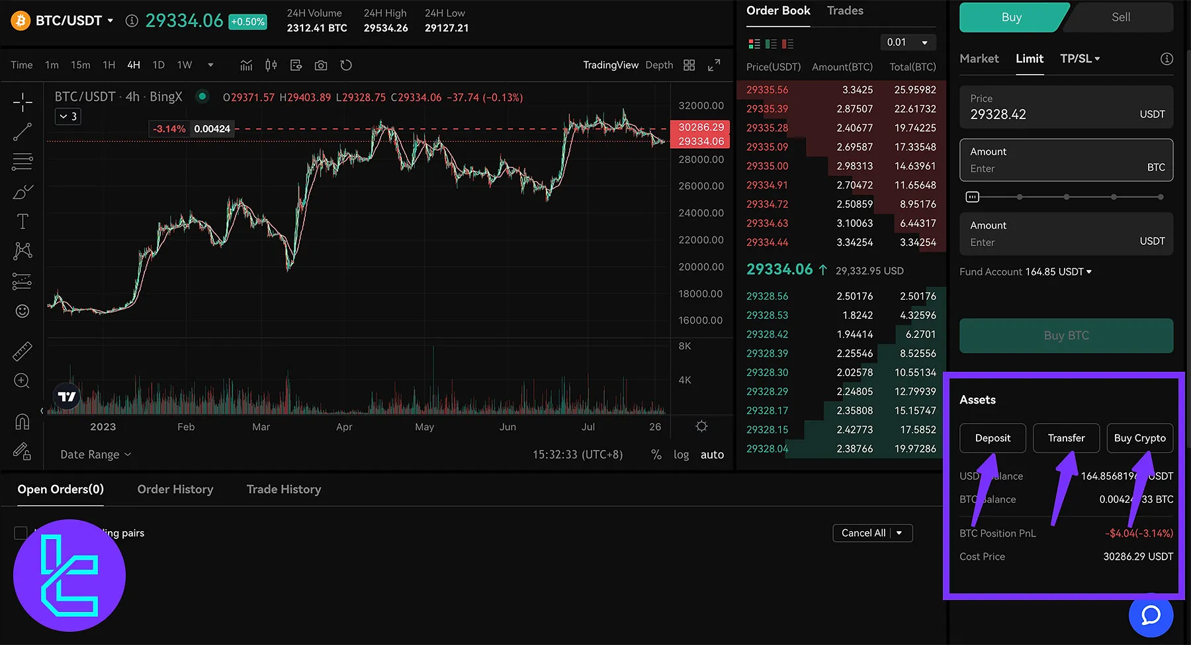Screen dimensions: 1191x645
Task: Click the Deposit button
Action: [992, 438]
